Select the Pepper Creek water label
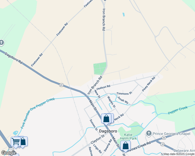195x156 pixels. coord(178,110)
